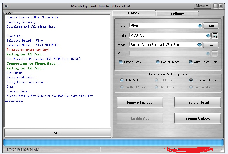
Task: Expand the Brand dropdown arrow
Action: 200,26
